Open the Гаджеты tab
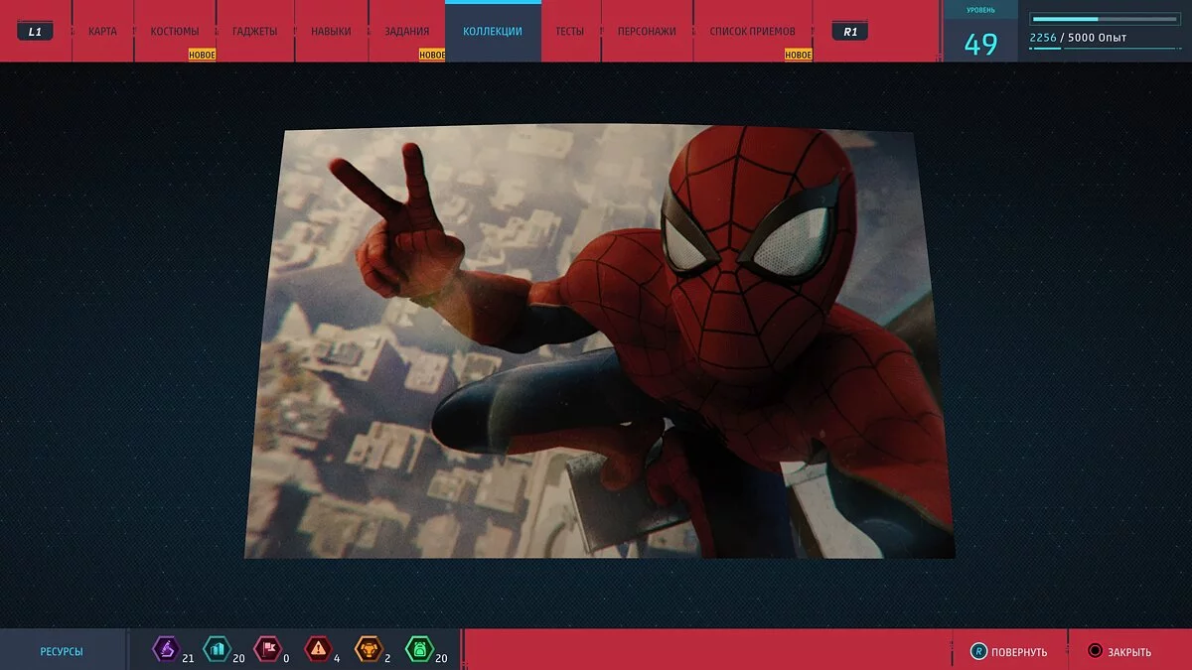The width and height of the screenshot is (1192, 670). click(x=255, y=32)
